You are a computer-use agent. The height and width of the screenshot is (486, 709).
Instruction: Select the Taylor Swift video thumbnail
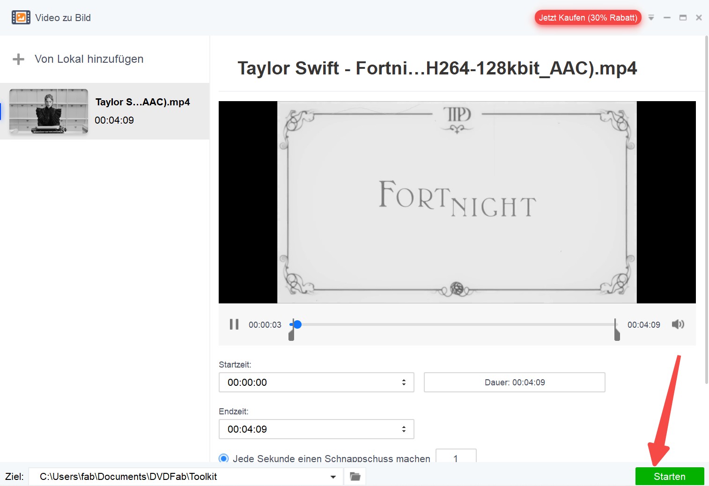49,111
